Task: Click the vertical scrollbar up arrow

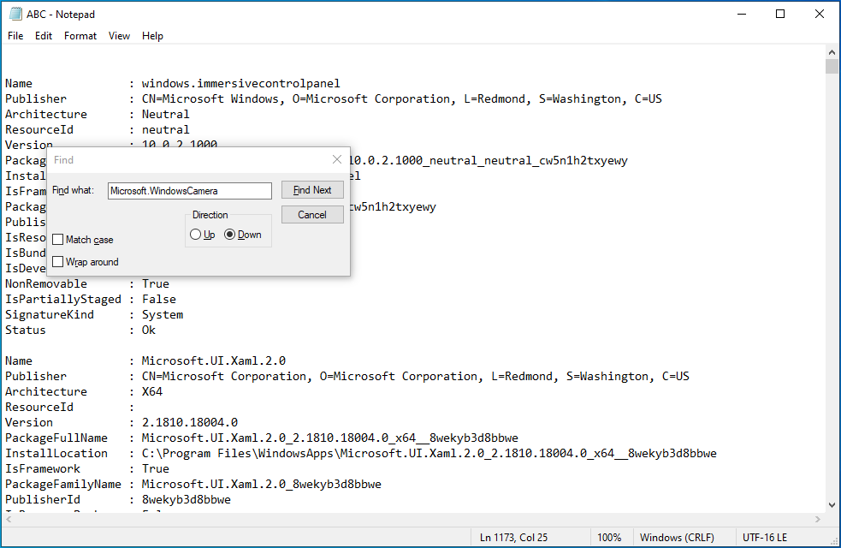Action: 832,52
